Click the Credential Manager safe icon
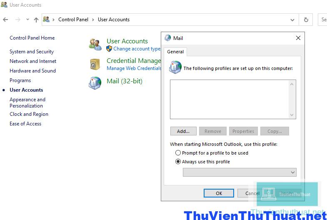The width and height of the screenshot is (327, 220). 95,64
